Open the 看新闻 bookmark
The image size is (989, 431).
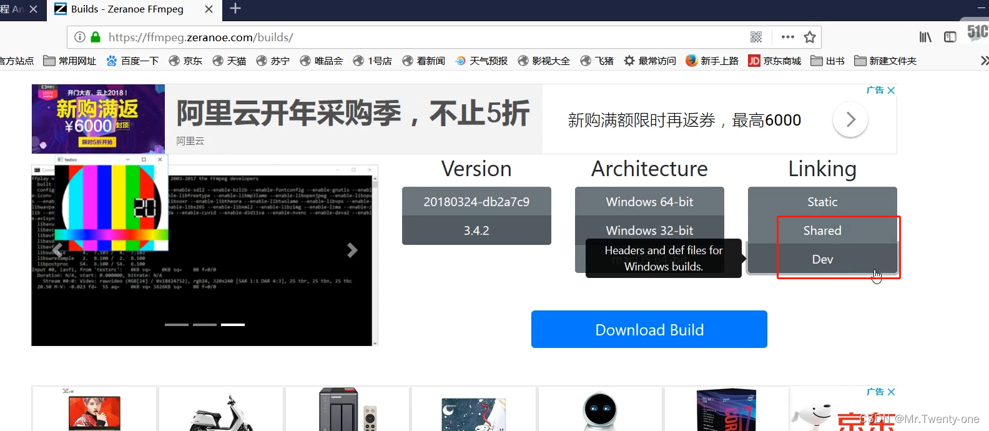[424, 61]
